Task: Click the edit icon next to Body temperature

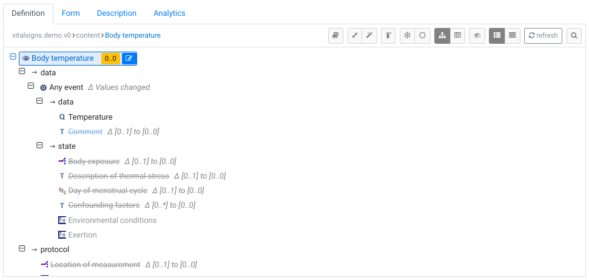Action: click(x=129, y=58)
